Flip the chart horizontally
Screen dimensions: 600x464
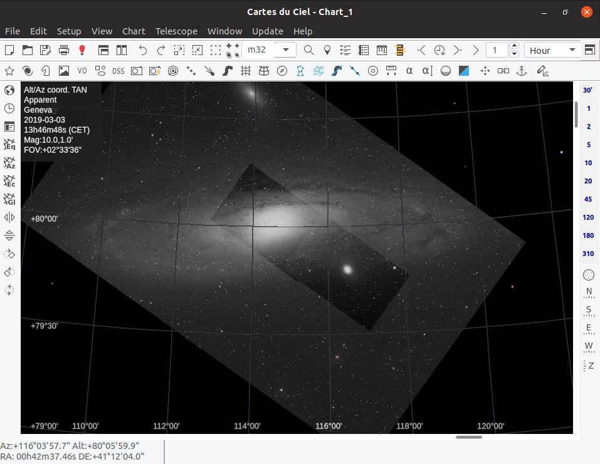tap(9, 217)
